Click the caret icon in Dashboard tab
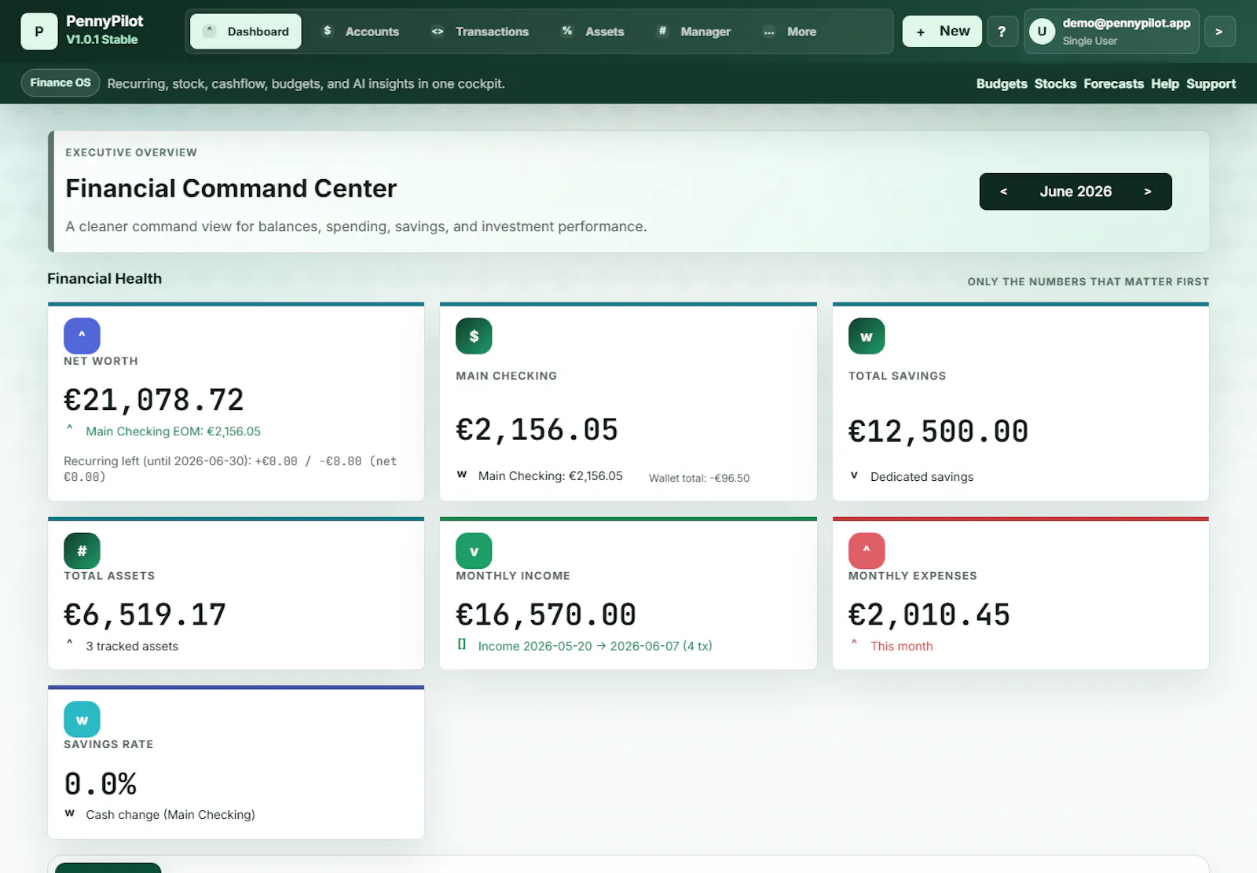1257x873 pixels. point(210,31)
